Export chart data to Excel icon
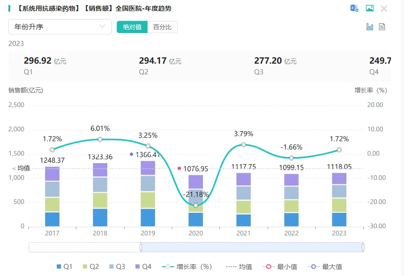404x276 pixels. pos(354,8)
